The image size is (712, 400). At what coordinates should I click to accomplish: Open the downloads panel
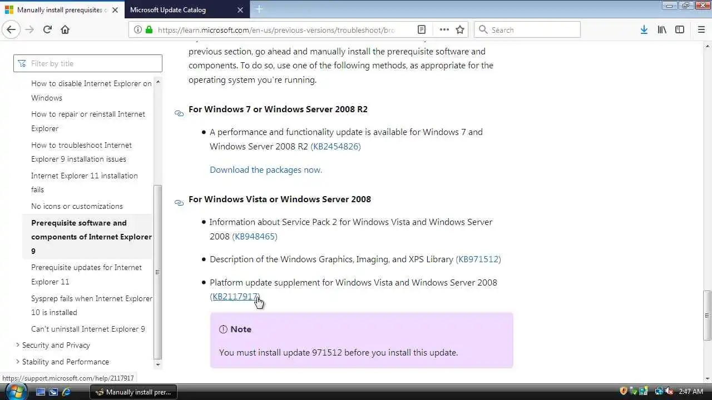tap(644, 29)
